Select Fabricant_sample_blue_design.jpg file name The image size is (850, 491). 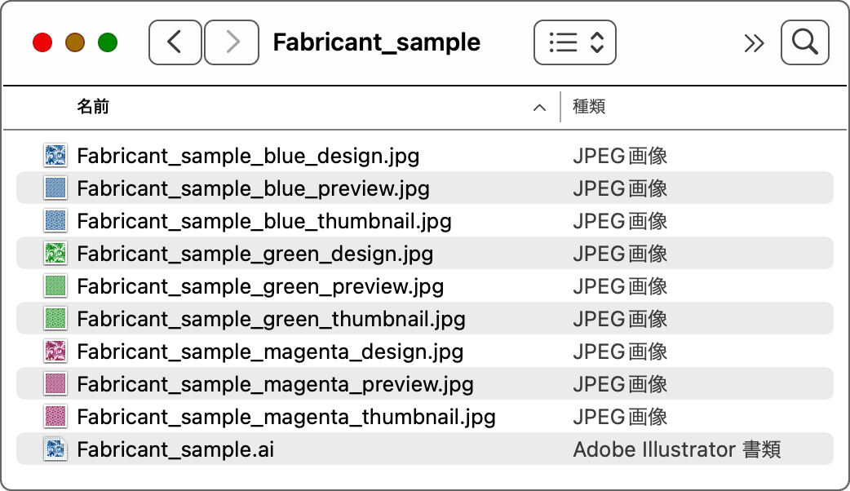(248, 157)
